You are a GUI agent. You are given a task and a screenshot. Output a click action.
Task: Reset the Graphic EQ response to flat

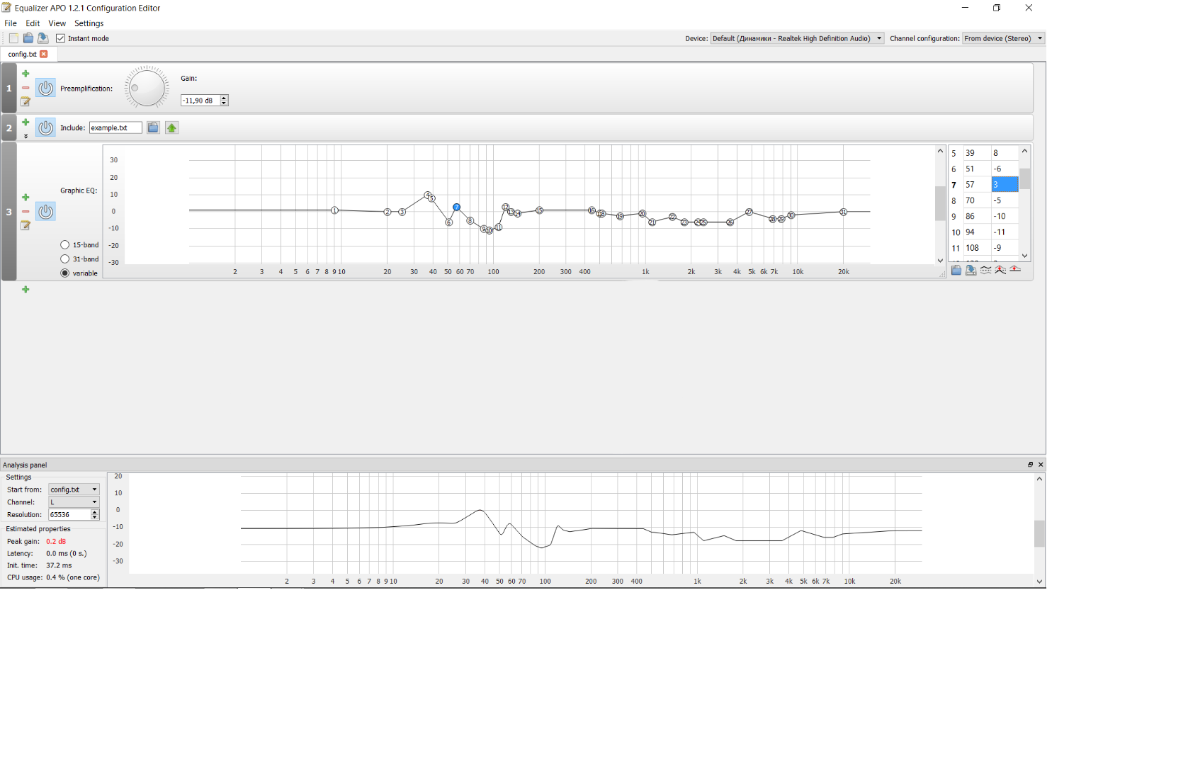[x=1015, y=270]
